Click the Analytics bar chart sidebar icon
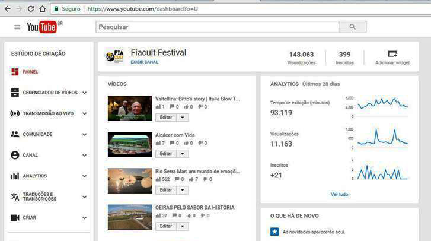The width and height of the screenshot is (431, 241). [x=15, y=176]
